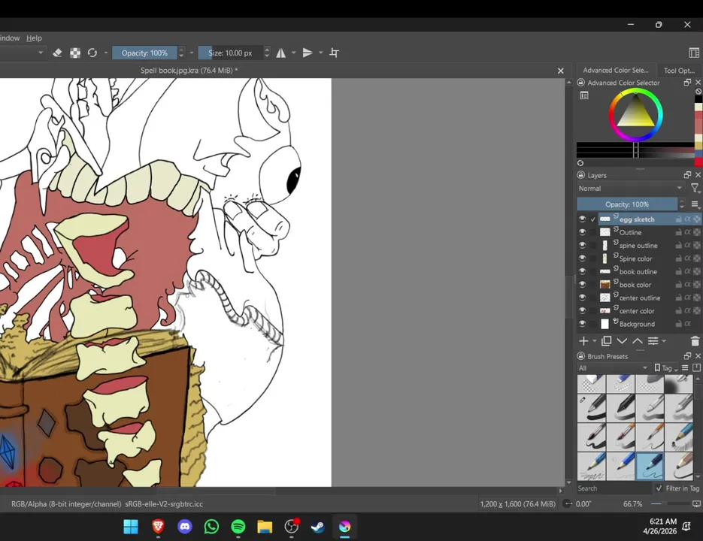Screen dimensions: 703x541
Task: Click the wrap around mode icon
Action: (x=334, y=53)
